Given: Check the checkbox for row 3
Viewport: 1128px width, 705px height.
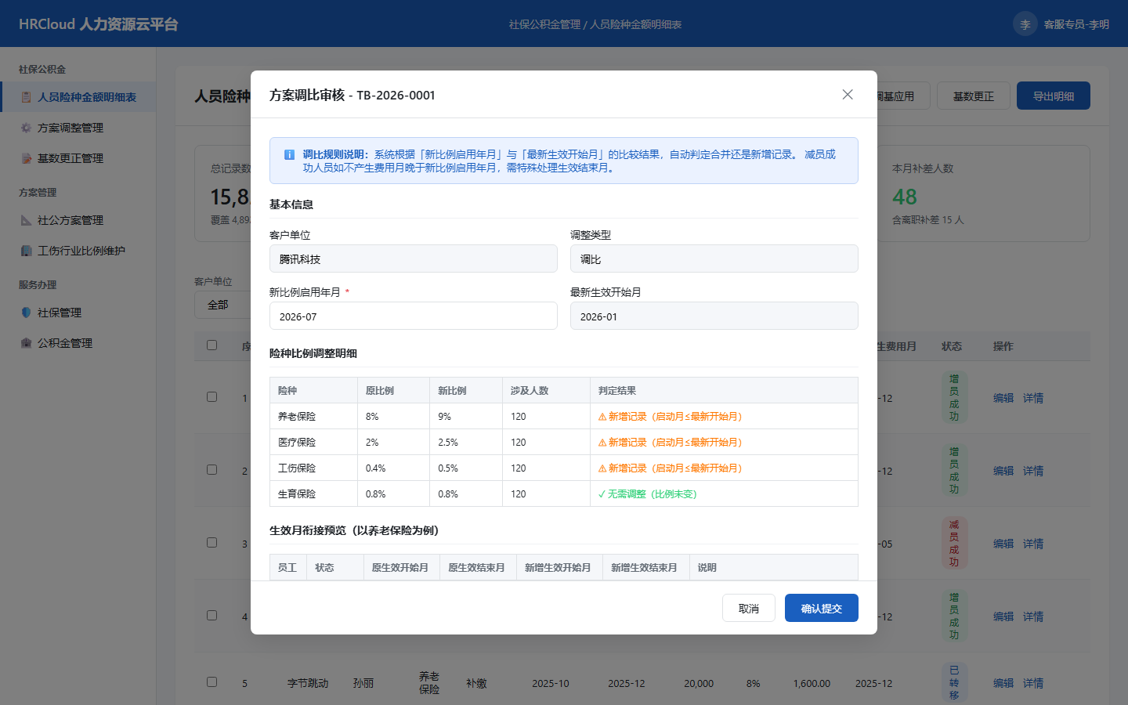Looking at the screenshot, I should click(x=211, y=542).
